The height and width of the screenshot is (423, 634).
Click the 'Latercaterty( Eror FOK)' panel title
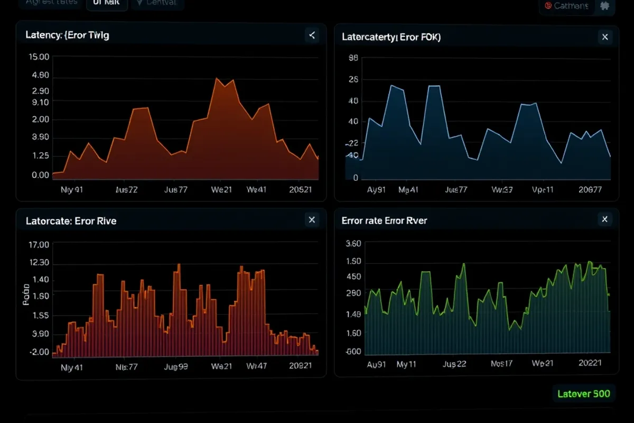[x=391, y=37]
